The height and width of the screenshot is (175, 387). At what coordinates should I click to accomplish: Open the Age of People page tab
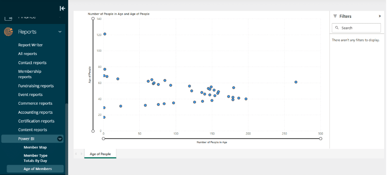(100, 154)
